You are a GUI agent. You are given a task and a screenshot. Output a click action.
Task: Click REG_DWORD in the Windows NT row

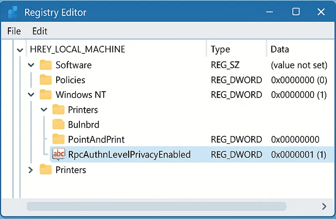click(236, 95)
